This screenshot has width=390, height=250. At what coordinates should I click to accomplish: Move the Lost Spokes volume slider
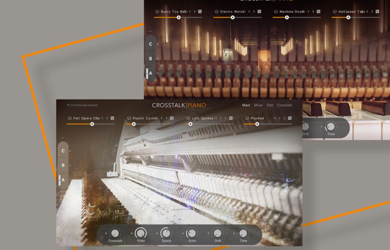(x=191, y=124)
